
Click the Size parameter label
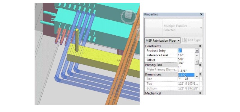point(149,79)
